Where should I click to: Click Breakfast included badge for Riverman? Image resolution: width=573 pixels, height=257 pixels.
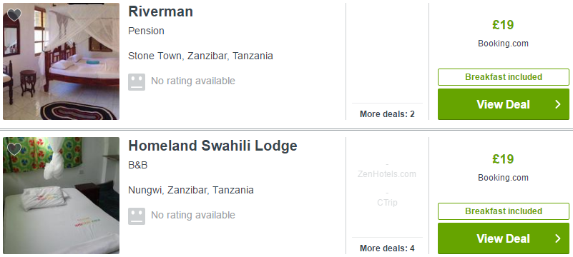[504, 77]
